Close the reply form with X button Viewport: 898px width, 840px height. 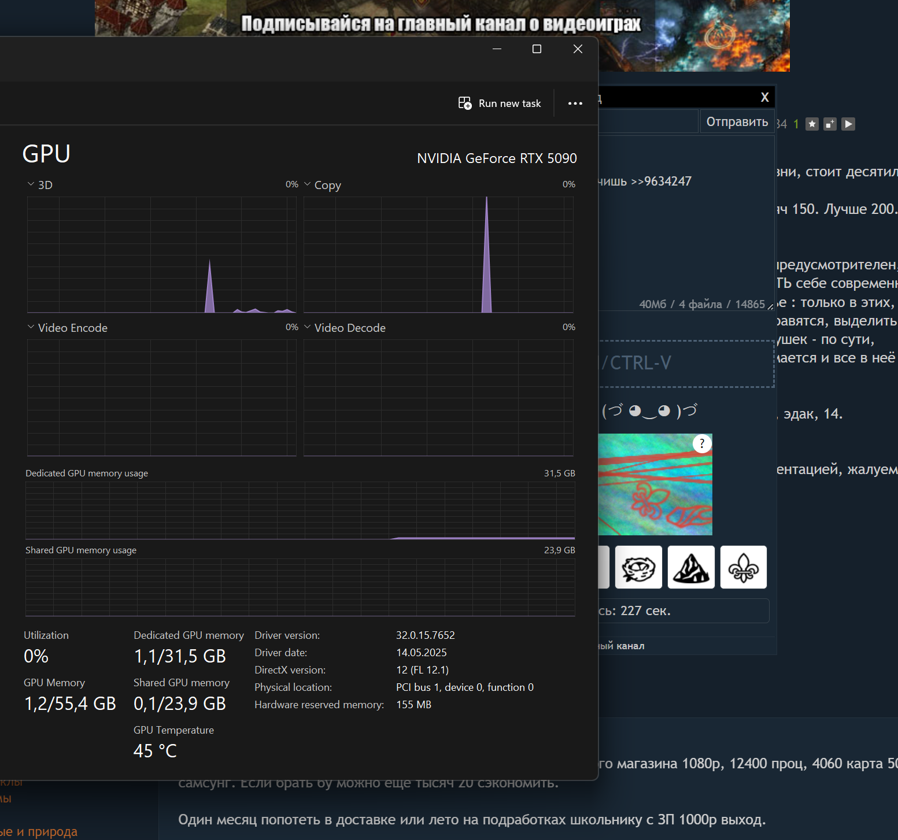click(764, 97)
